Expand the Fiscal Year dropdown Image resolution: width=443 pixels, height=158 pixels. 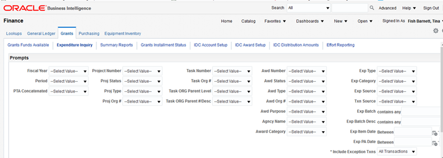tap(69, 71)
